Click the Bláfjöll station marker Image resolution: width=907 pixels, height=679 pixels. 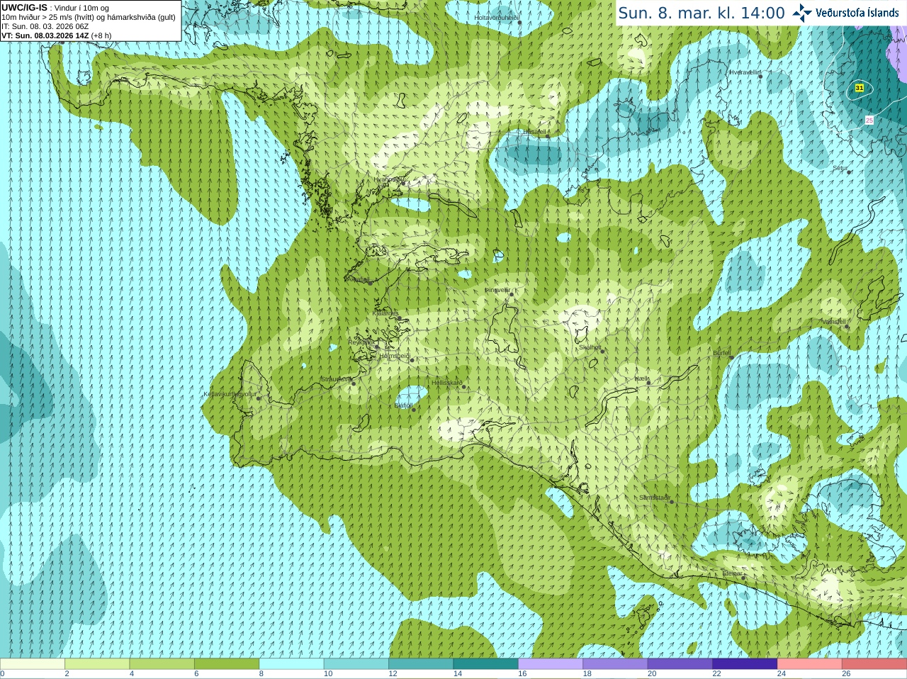coord(414,409)
